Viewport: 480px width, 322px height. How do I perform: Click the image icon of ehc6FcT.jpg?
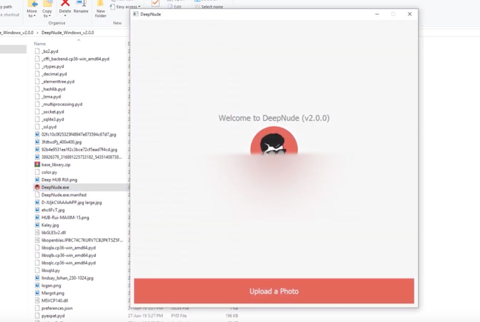pos(37,210)
